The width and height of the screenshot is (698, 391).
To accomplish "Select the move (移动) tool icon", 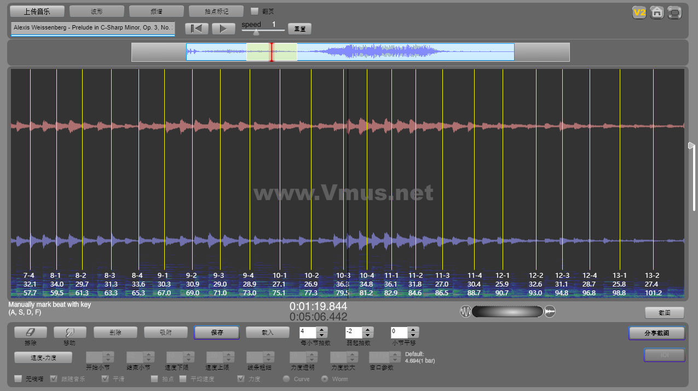I will click(x=70, y=332).
